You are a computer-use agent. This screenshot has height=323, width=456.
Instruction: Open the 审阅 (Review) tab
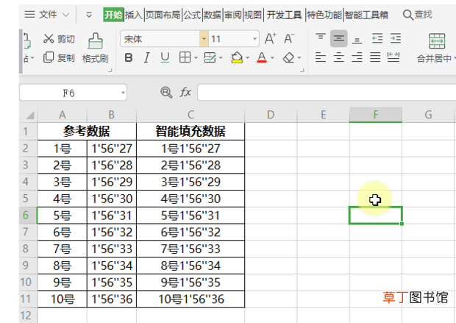click(232, 15)
